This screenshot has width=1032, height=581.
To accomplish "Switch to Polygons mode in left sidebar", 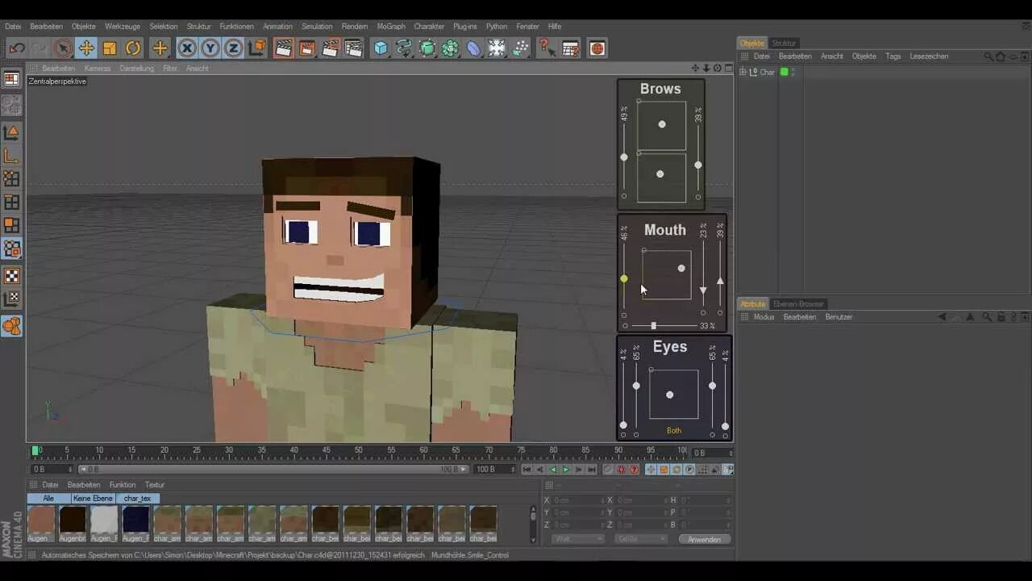I will pyautogui.click(x=11, y=226).
